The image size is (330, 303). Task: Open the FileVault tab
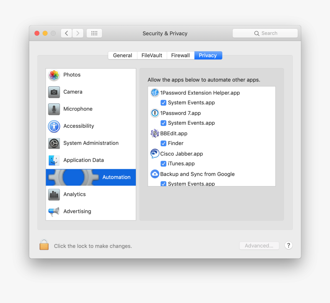click(152, 56)
